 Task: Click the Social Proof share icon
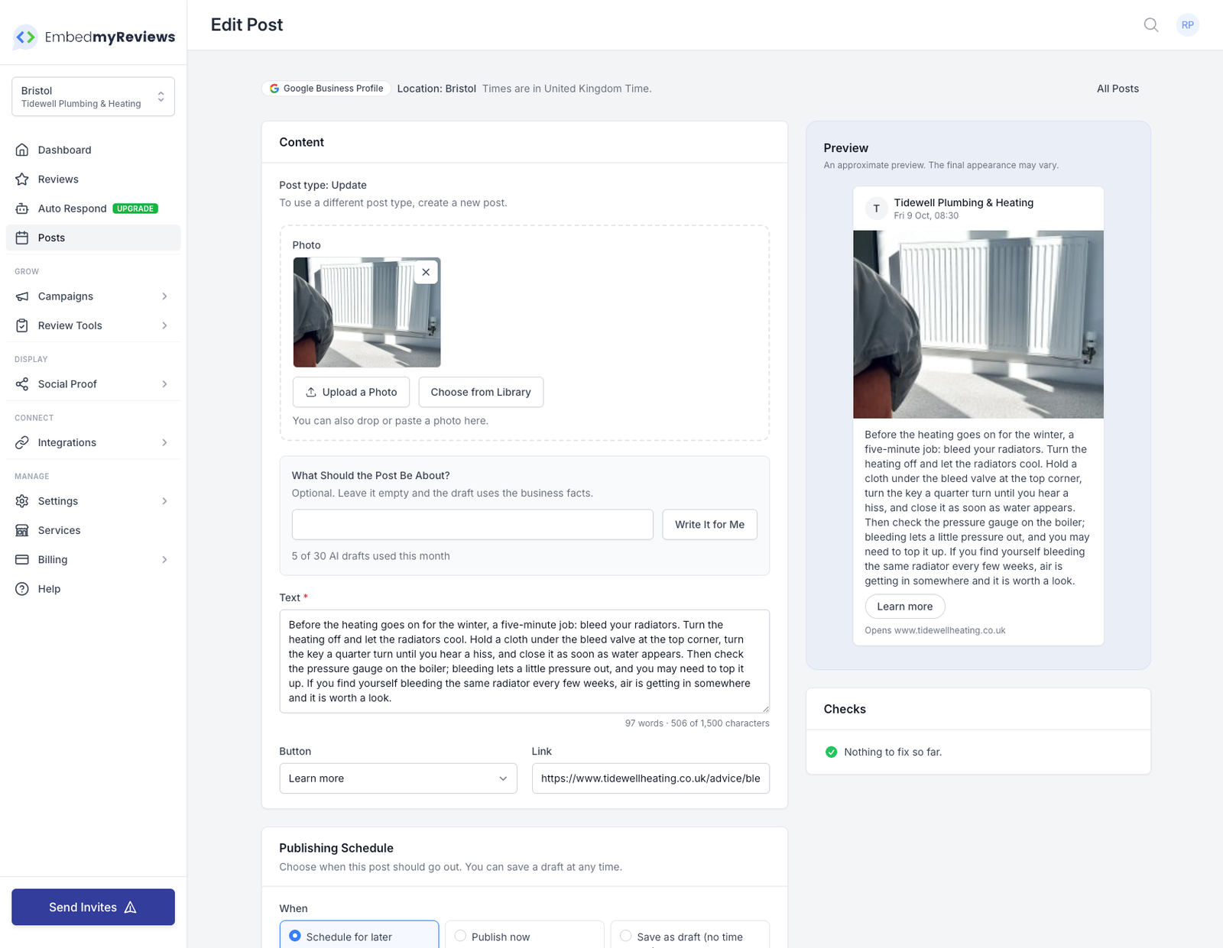tap(22, 384)
